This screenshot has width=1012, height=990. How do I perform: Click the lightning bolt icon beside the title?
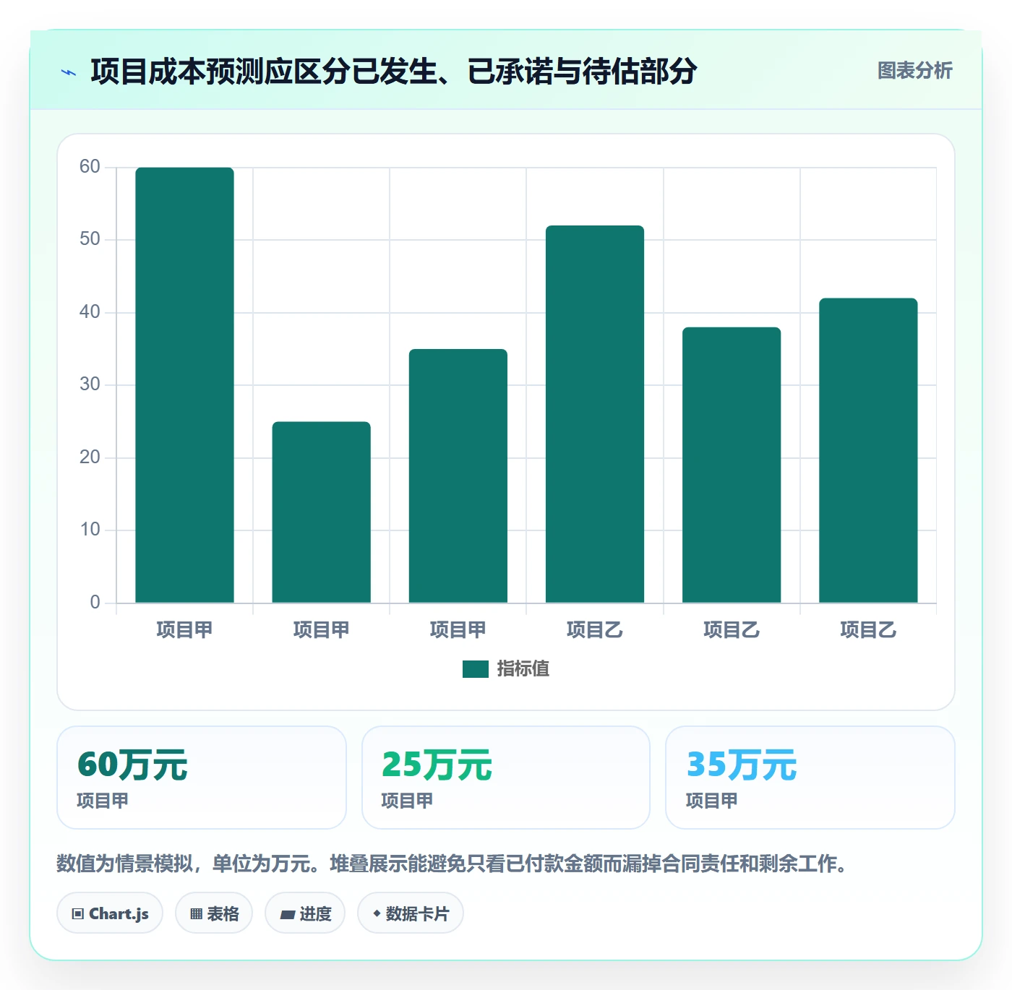tap(69, 72)
